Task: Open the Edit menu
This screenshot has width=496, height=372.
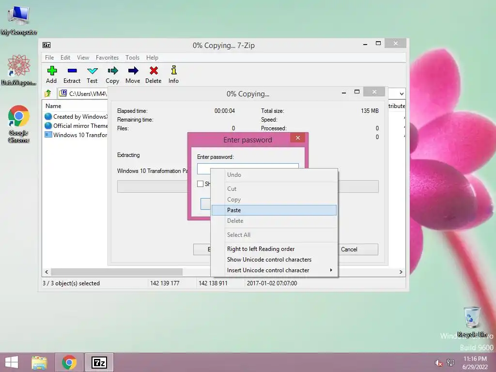Action: coord(65,58)
